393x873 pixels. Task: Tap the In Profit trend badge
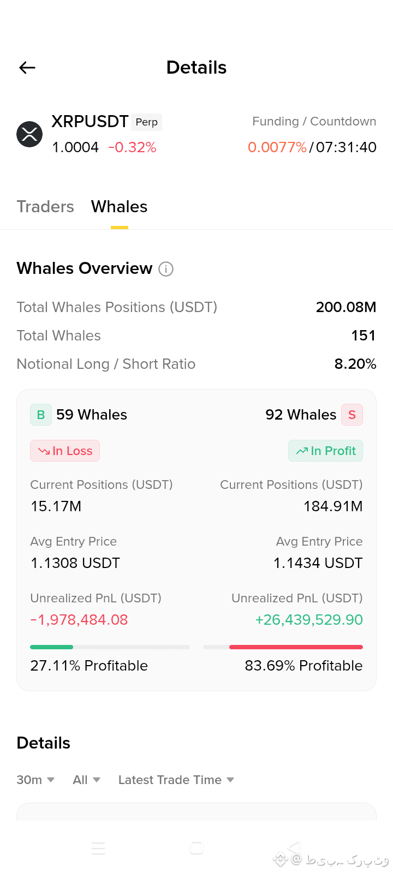tap(326, 451)
